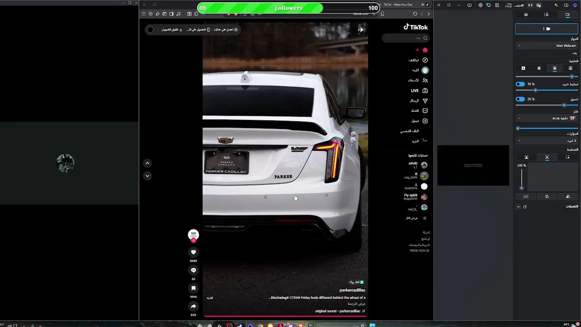Screen dimensions: 581x327
Task: Follow parkercadillac via the avatar plus
Action: click(193, 240)
